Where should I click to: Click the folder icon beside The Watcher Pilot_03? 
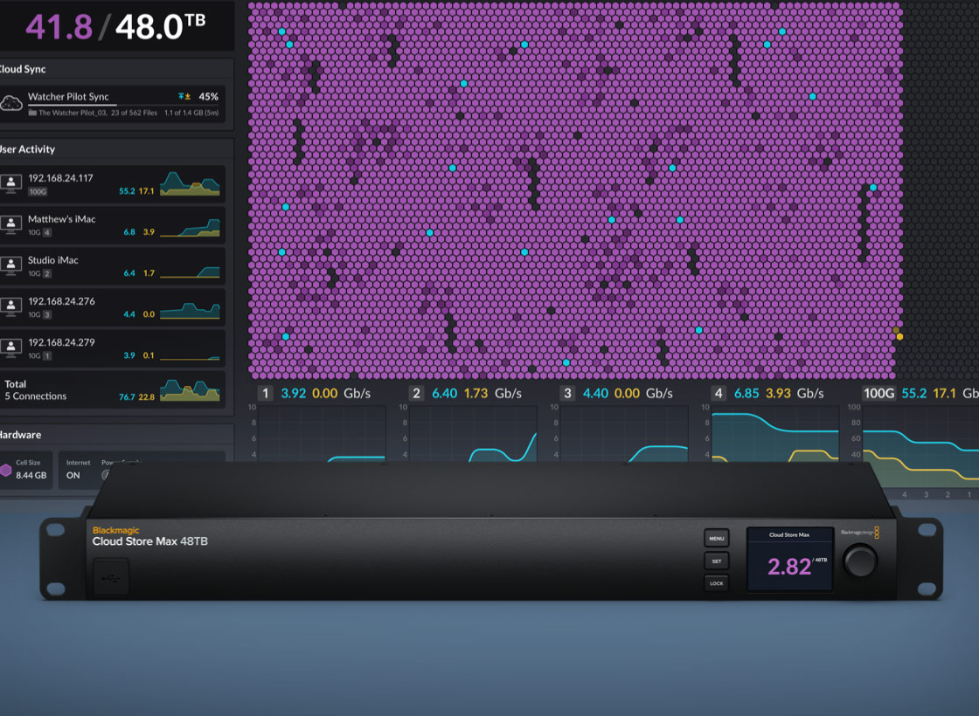coord(33,112)
